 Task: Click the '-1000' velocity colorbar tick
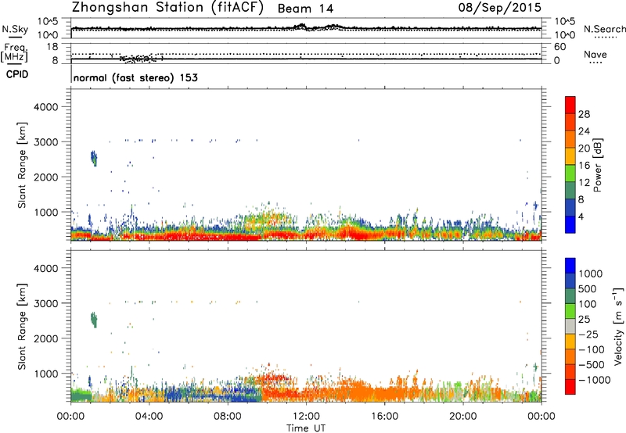595,380
